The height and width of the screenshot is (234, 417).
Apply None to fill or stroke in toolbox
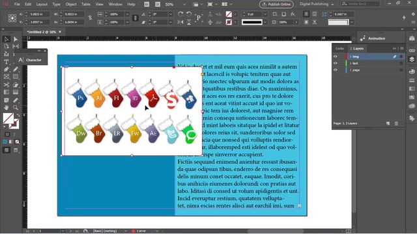tap(18, 142)
